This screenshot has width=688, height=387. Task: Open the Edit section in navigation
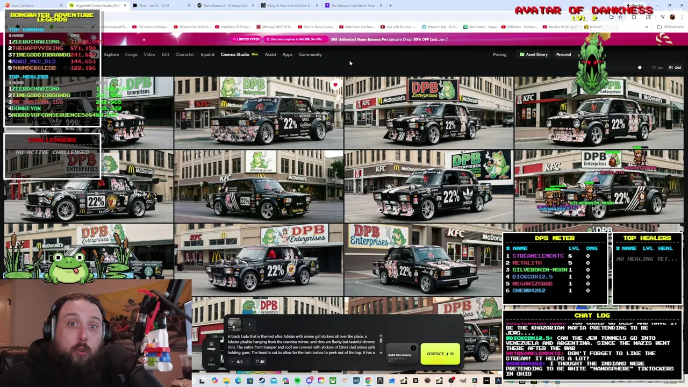165,54
